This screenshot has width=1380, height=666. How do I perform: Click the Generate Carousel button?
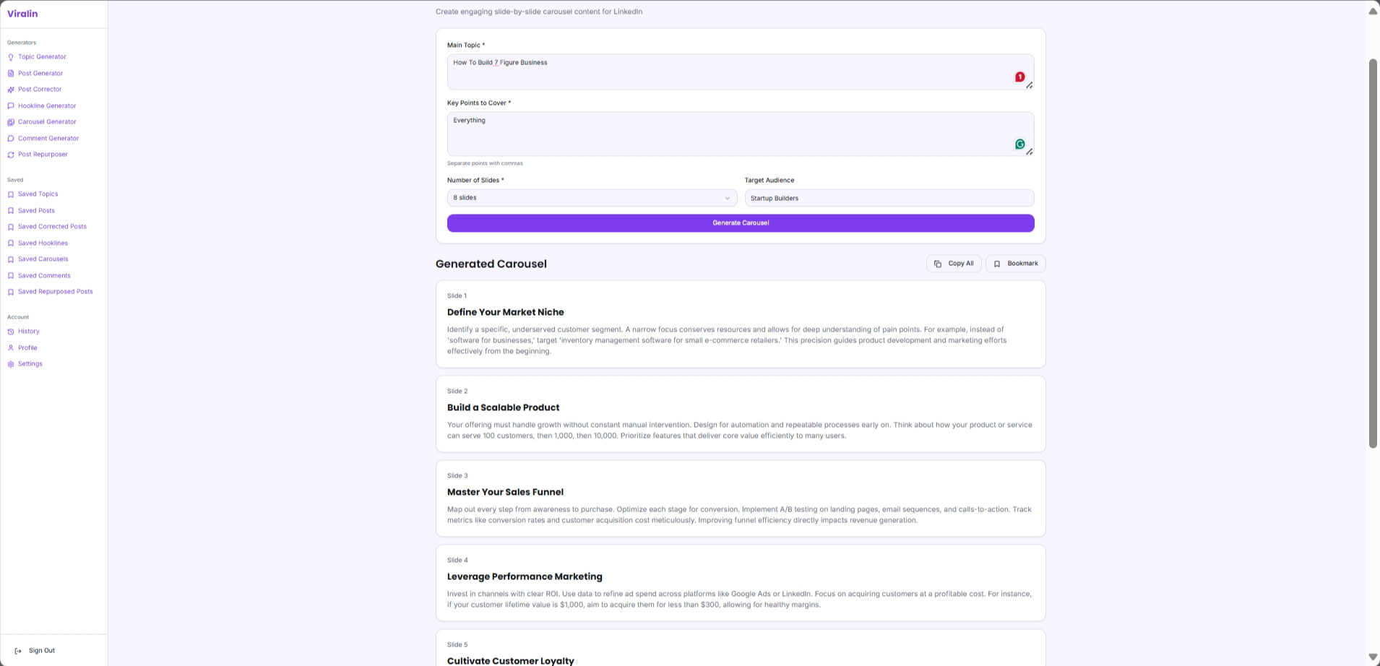tap(741, 223)
